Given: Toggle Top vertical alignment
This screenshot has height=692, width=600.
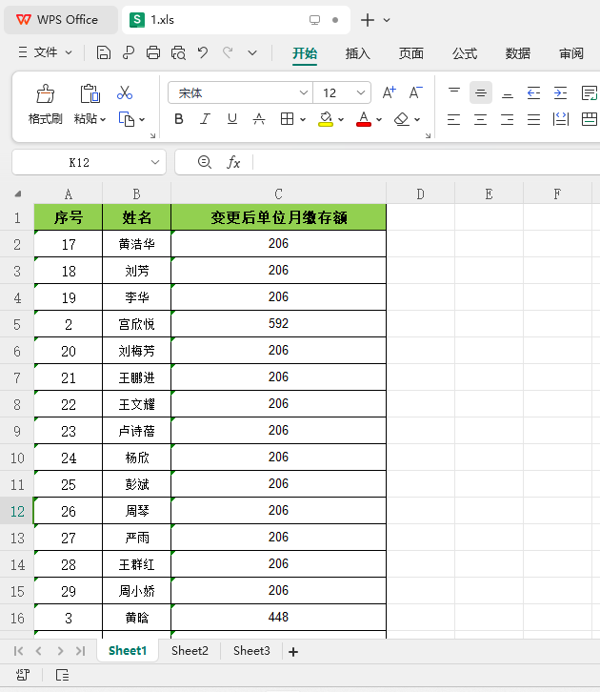Looking at the screenshot, I should (454, 92).
